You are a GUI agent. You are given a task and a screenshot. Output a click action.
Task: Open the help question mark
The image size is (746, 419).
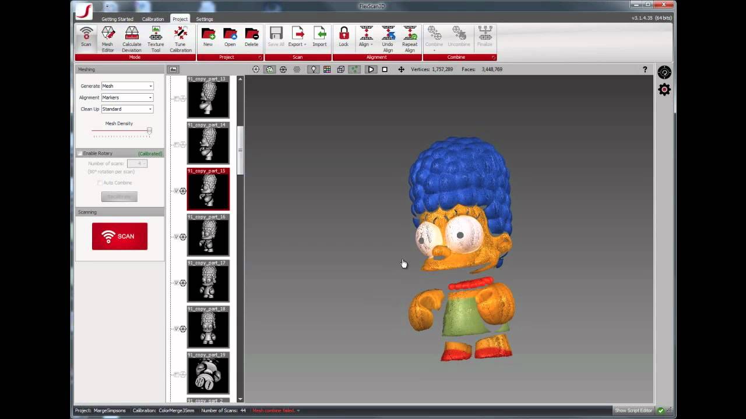point(645,69)
